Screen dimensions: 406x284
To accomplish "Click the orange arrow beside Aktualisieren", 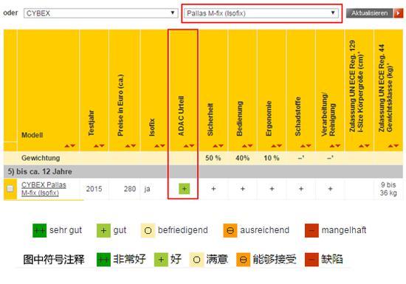I will [x=398, y=13].
